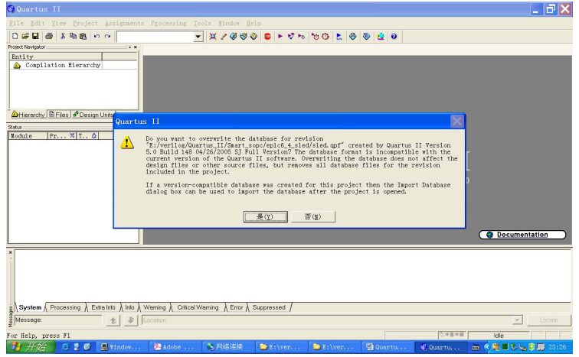Select the Error messages tab

237,307
